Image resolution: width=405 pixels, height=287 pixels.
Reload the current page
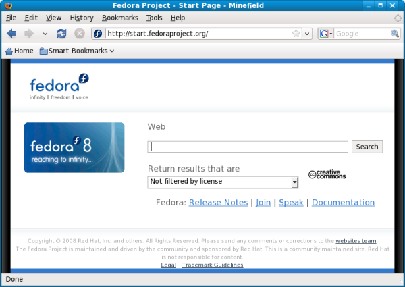click(x=61, y=34)
